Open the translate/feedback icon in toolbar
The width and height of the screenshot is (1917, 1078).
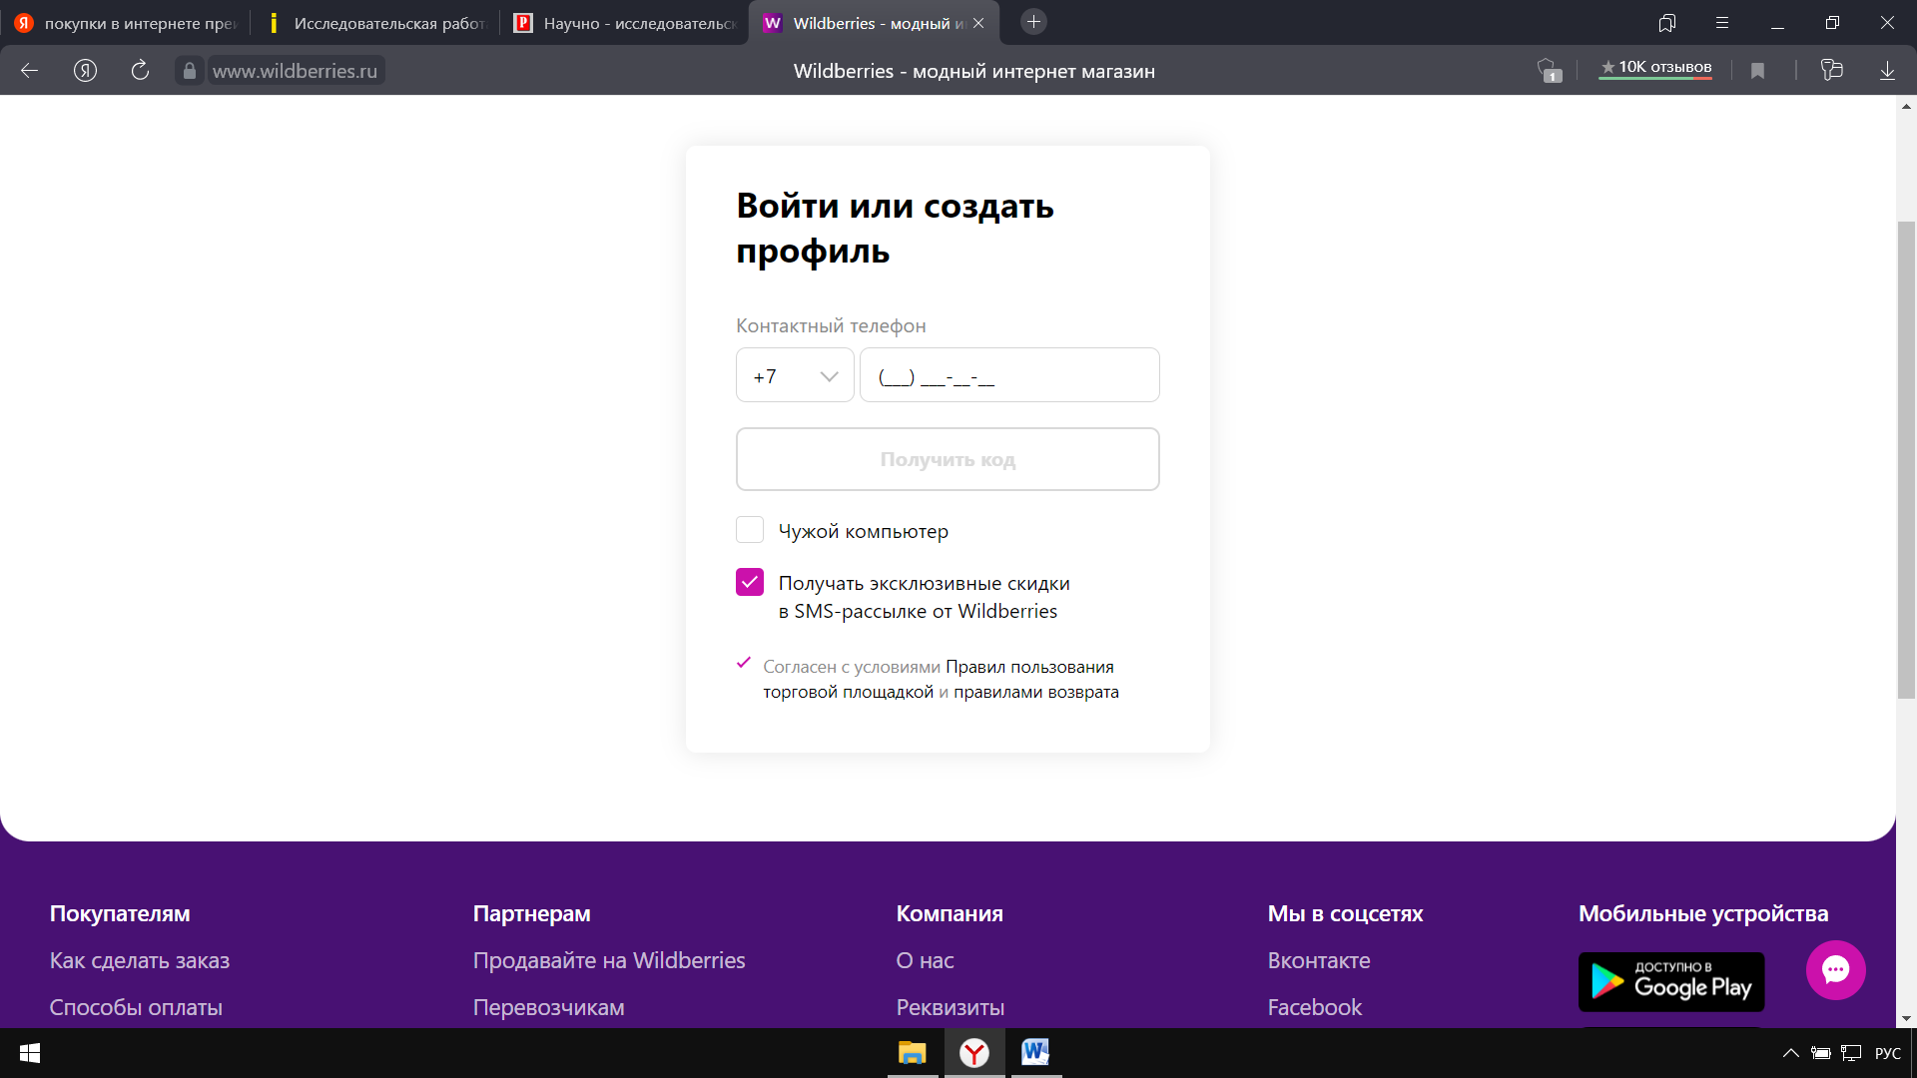[x=1831, y=70]
